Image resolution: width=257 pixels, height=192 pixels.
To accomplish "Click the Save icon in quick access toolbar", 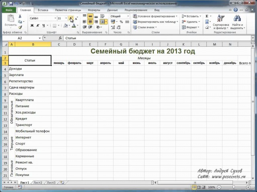I will pos(11,4).
